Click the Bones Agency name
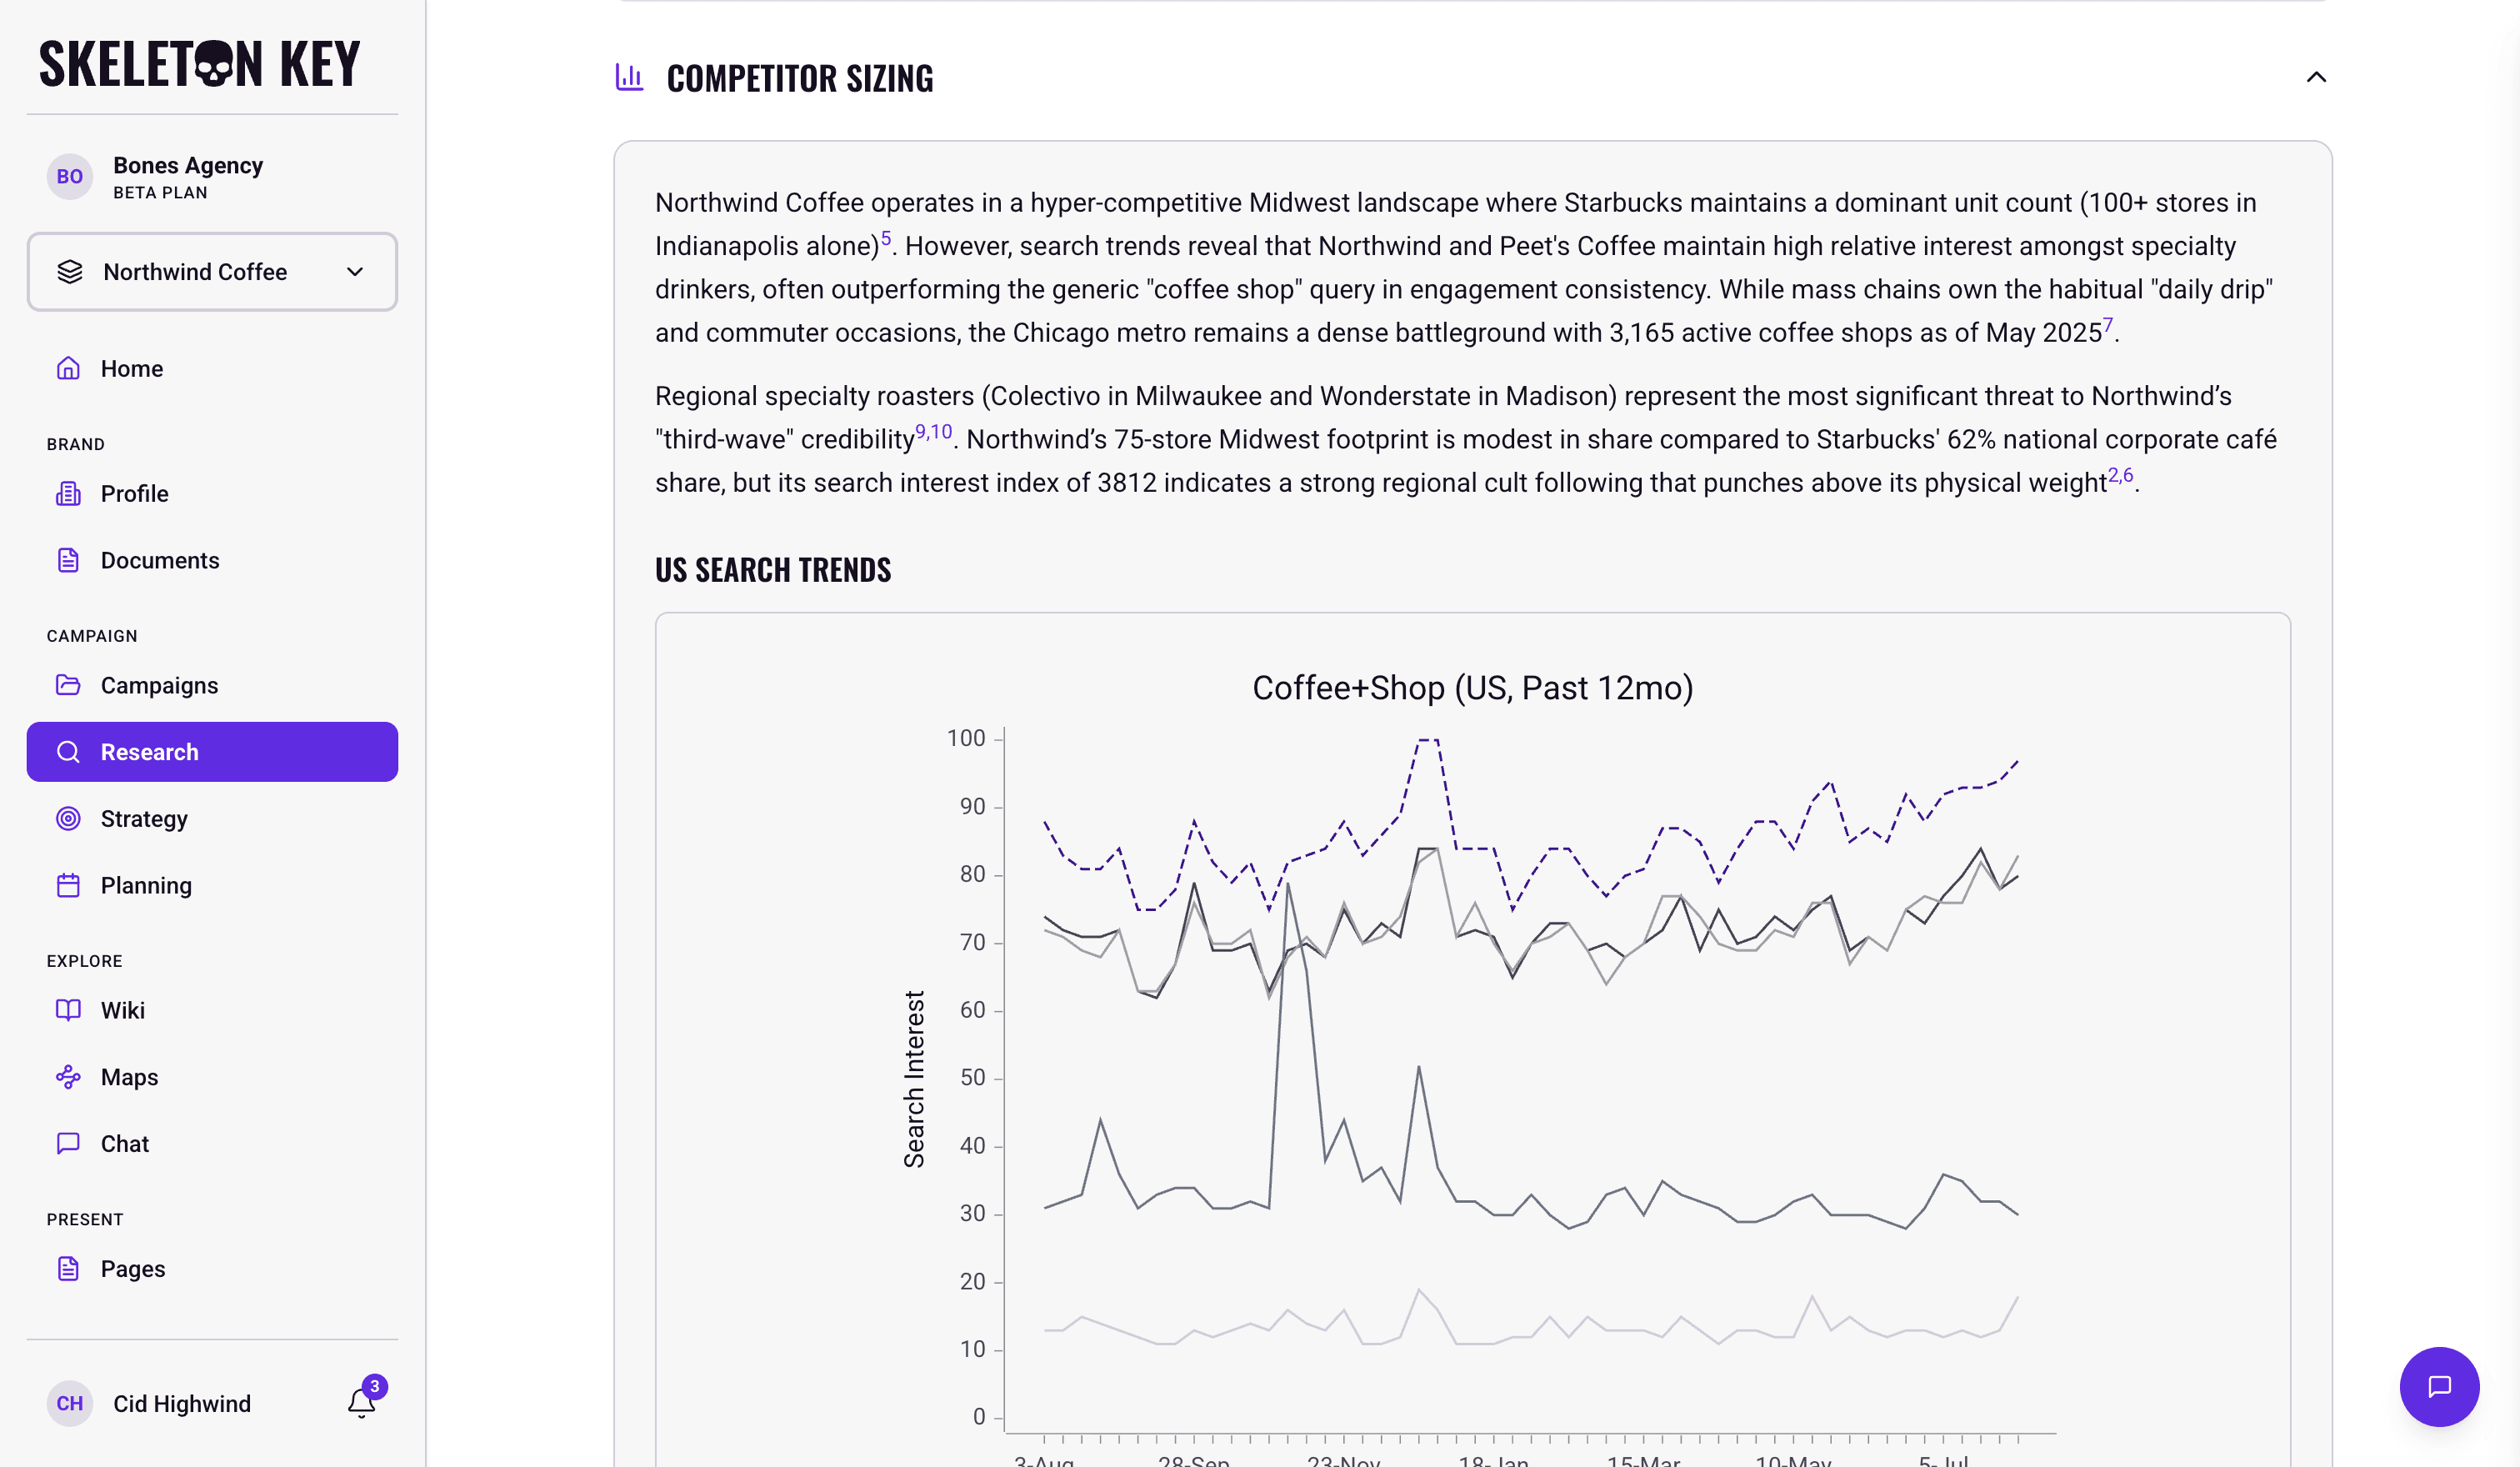Screen dimensions: 2520x1467 click(x=188, y=165)
